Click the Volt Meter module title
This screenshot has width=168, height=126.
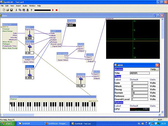pyautogui.click(x=71, y=20)
